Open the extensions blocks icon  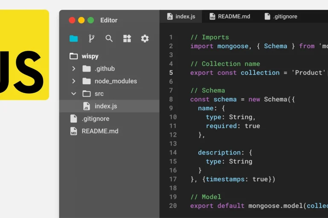127,39
